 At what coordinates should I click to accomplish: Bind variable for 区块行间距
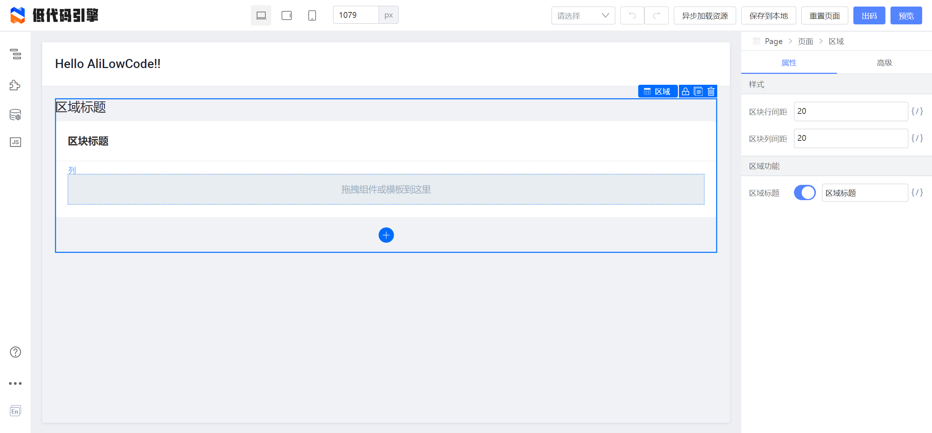pos(917,111)
